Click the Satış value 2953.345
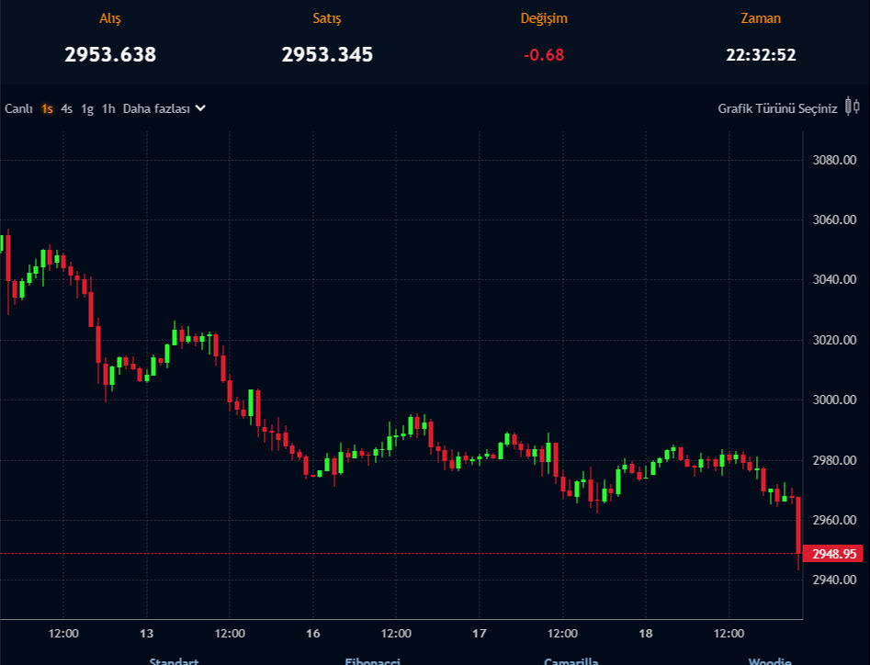 click(327, 54)
